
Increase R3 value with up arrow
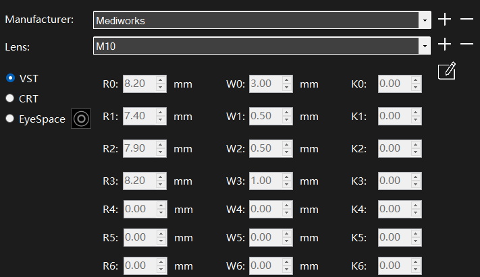tap(161, 177)
